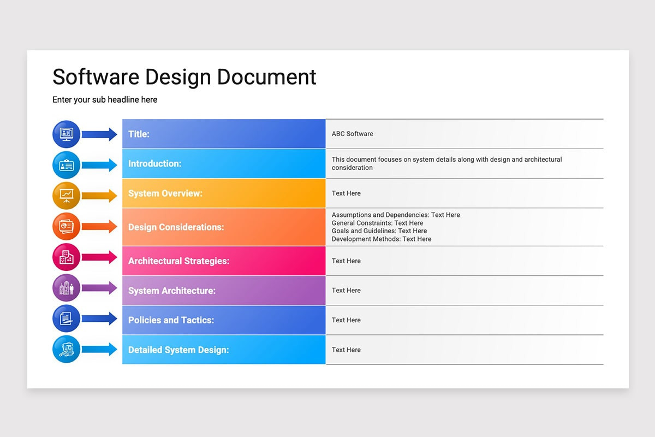
Task: Select 'Text Here' in the System Architecture row
Action: [346, 291]
